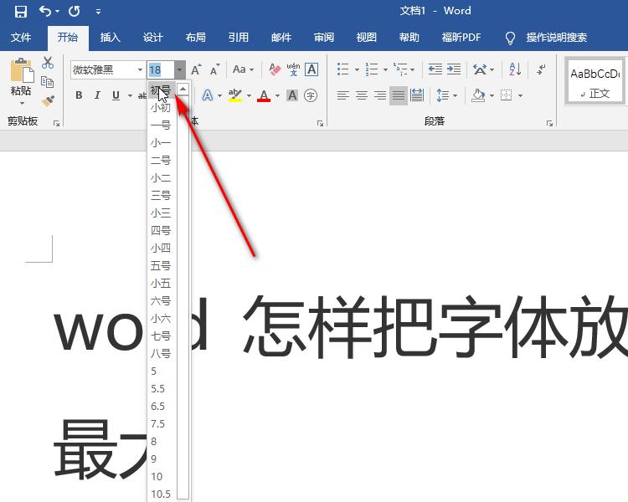Toggle Align Right paragraph alignment
The image size is (628, 502).
click(x=380, y=95)
